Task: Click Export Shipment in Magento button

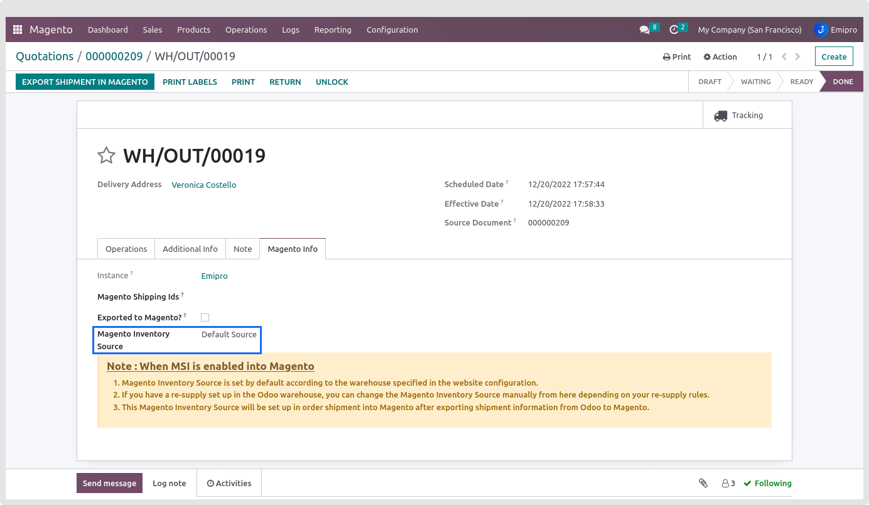Action: [85, 82]
